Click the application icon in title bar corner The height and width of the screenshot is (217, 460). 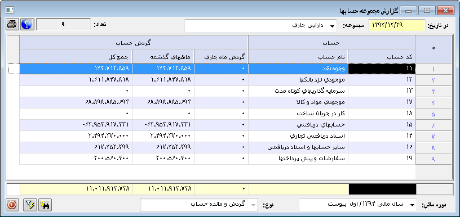point(10,10)
